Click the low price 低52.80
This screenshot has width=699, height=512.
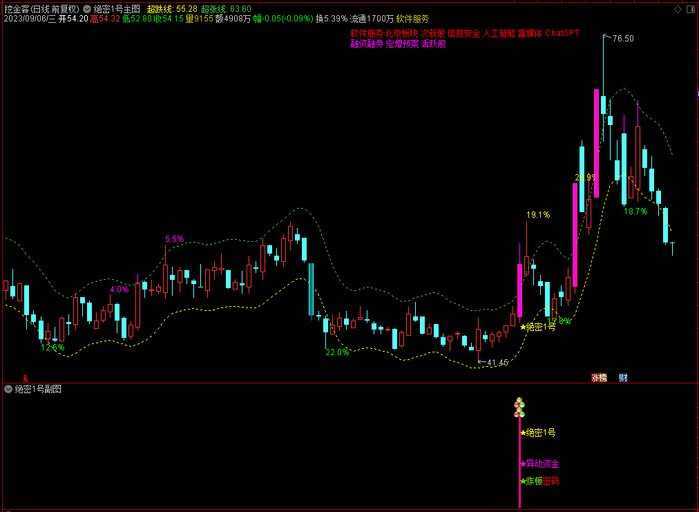pos(136,19)
